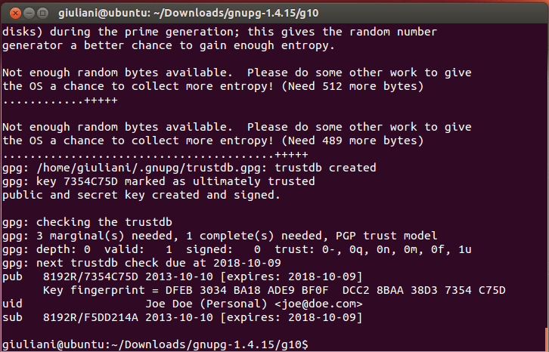The image size is (549, 352).
Task: Click the 'trustdb created' message line
Action: (x=189, y=168)
